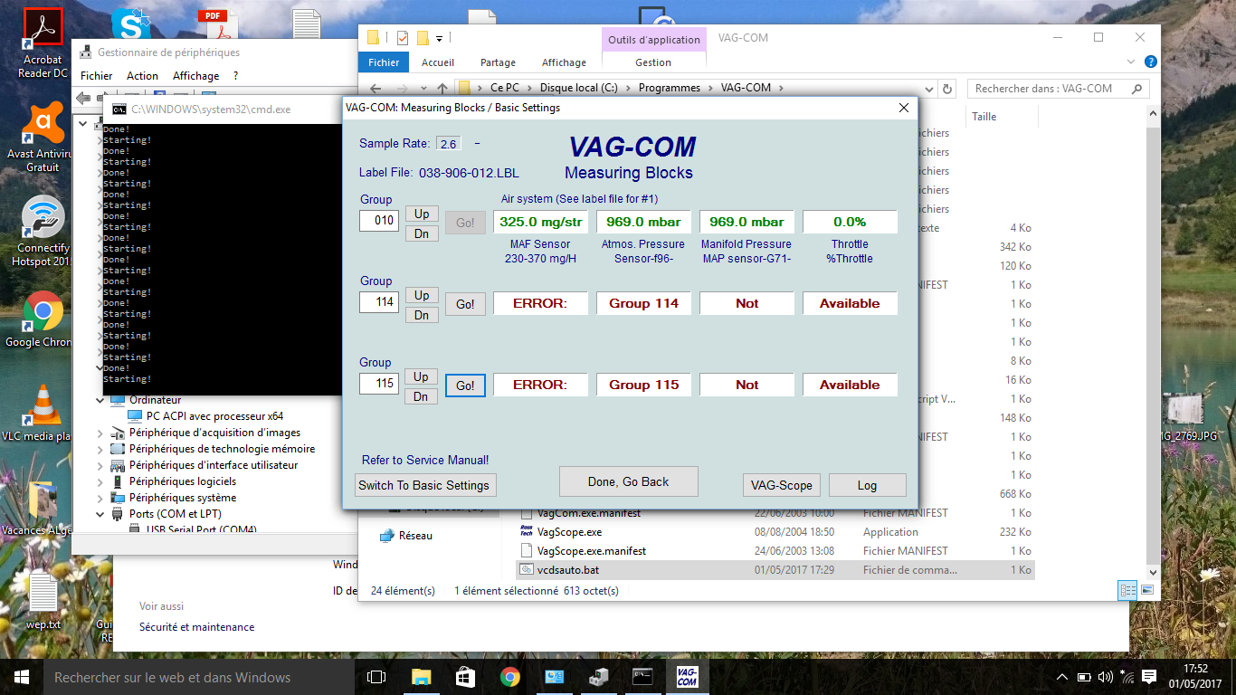Click Switch To Basic Settings button
Viewport: 1236px width, 695px height.
tap(423, 485)
